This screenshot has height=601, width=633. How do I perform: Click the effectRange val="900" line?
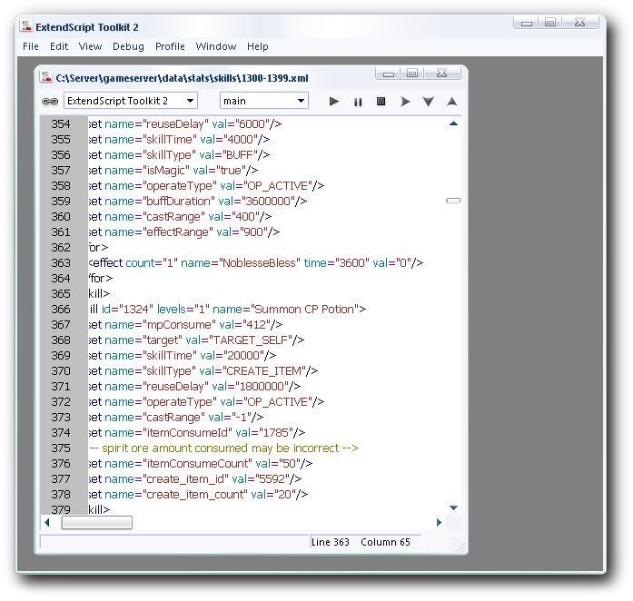point(183,232)
